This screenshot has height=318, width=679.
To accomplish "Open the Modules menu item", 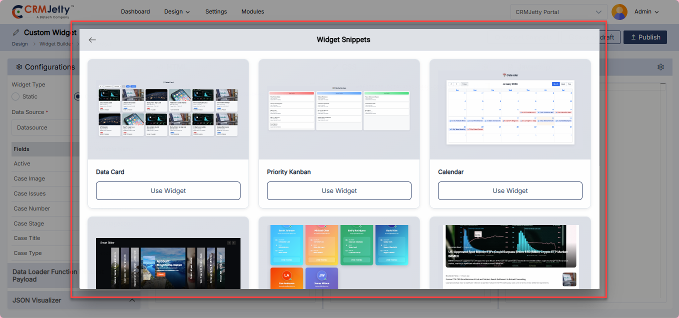I will tap(252, 11).
